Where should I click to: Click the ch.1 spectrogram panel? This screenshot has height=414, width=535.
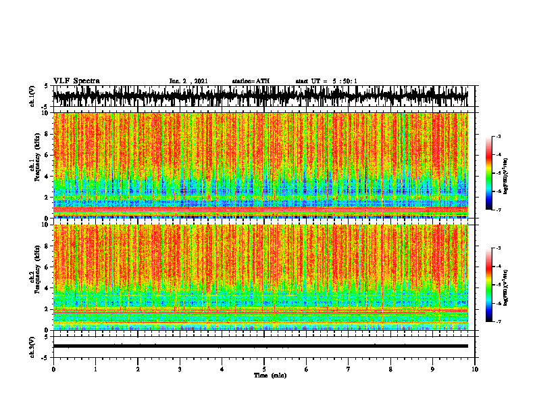pos(260,165)
